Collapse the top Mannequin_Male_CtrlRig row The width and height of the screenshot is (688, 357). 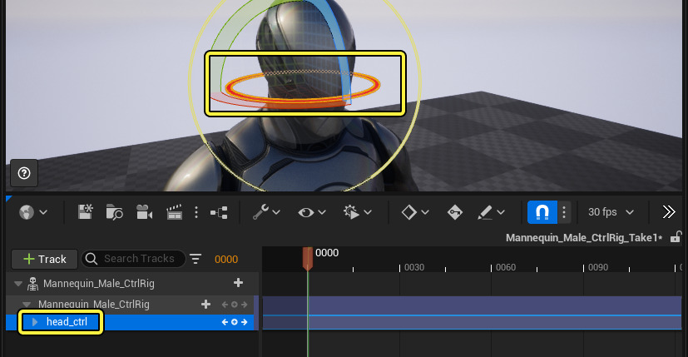(x=18, y=284)
